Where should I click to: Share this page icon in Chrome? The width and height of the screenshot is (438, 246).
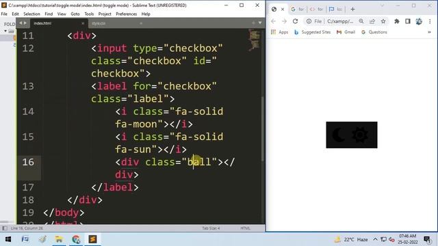click(372, 21)
